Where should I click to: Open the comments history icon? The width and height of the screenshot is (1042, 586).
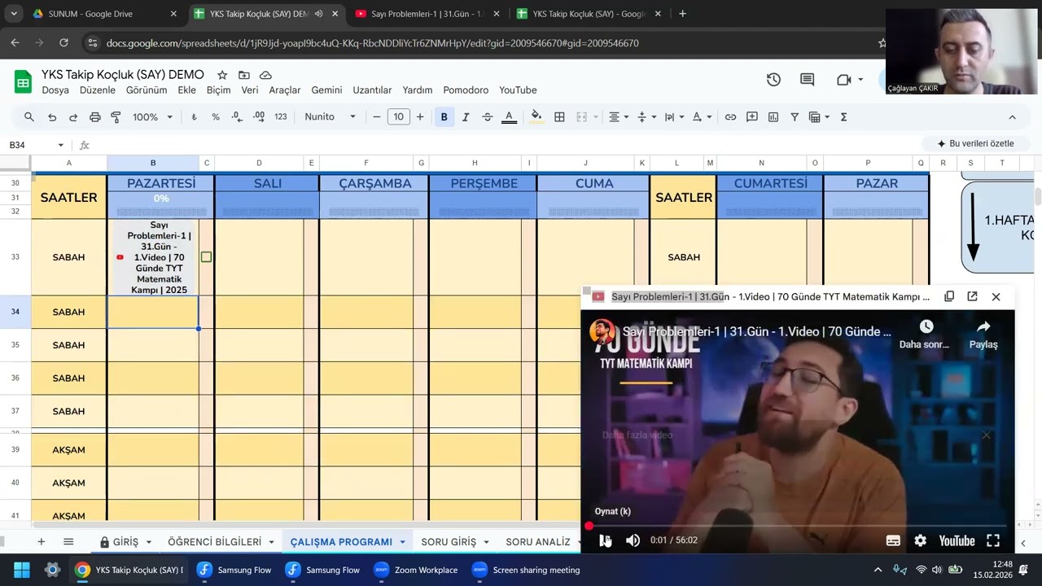807,80
